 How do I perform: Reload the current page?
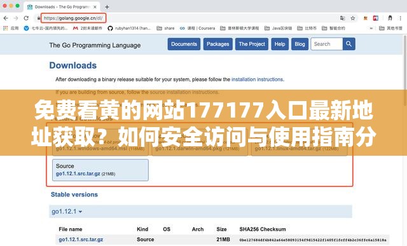click(x=26, y=18)
